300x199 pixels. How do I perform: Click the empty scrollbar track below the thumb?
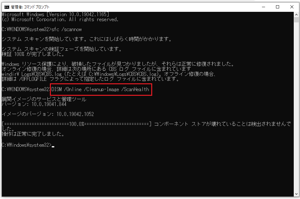tap(296, 109)
